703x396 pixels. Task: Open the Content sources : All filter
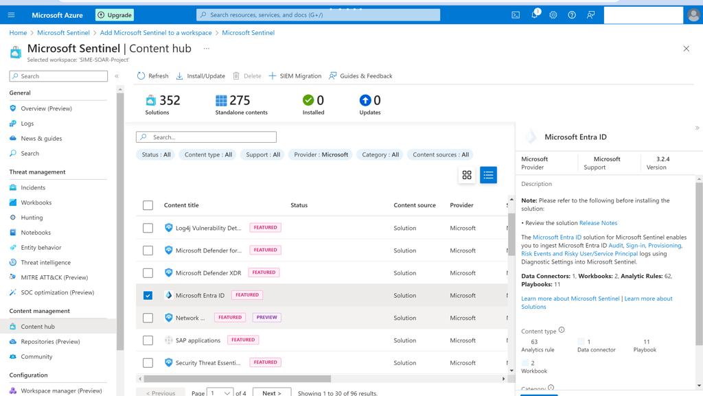coord(441,154)
